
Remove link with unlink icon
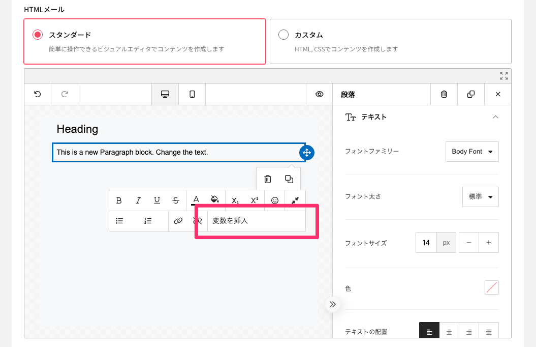pyautogui.click(x=198, y=221)
